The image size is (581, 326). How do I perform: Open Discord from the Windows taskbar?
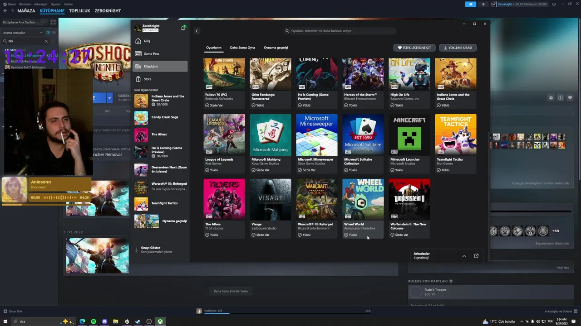104,321
